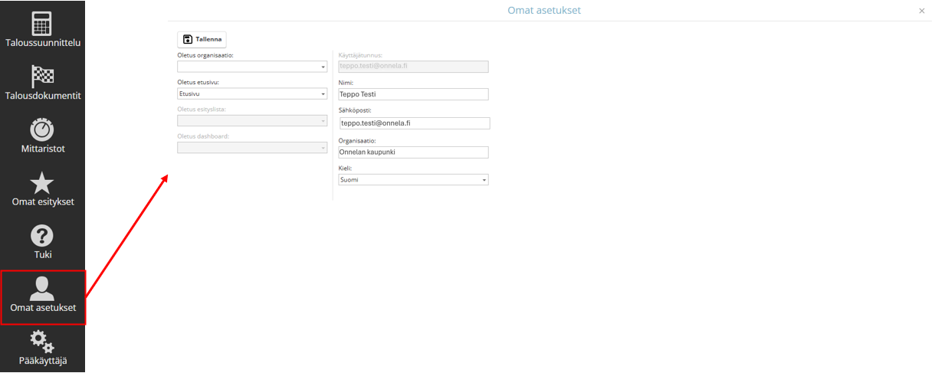Open the Pääkäyttäjä gears icon
935x373 pixels.
(x=42, y=341)
